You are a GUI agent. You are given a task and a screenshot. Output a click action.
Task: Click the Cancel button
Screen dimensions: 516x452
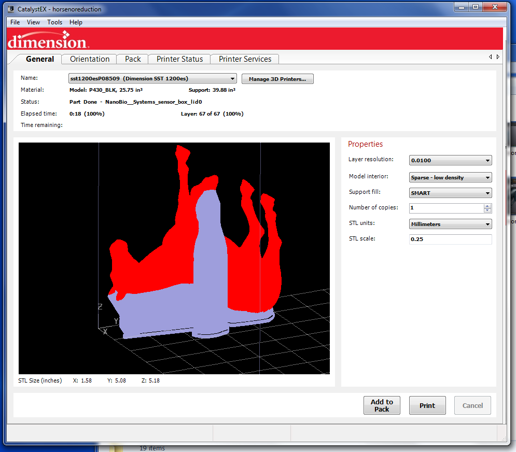(x=472, y=405)
